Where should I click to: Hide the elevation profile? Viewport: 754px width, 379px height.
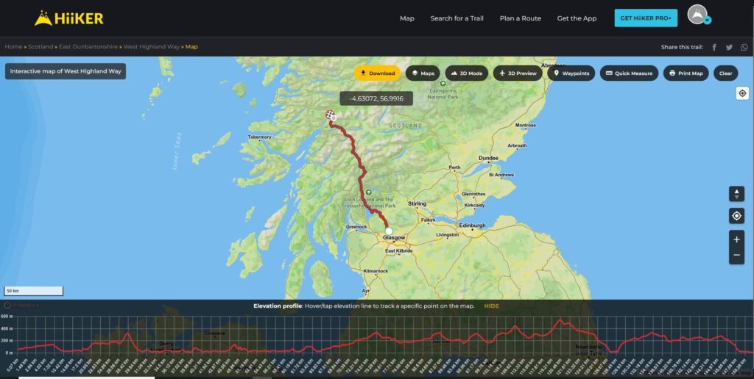pyautogui.click(x=491, y=306)
